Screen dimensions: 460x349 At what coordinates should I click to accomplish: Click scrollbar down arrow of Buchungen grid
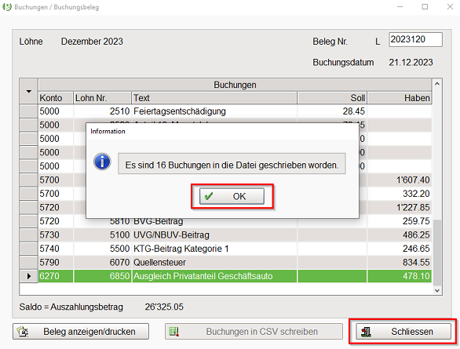436,290
